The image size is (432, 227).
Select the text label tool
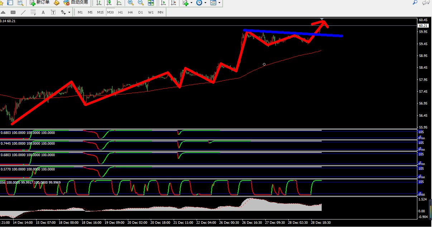[43, 13]
